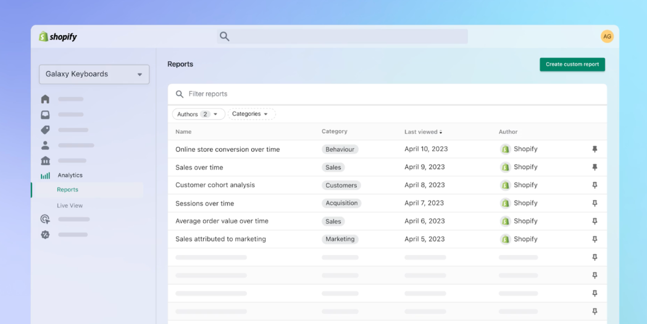Open the Products tag icon in sidebar
The height and width of the screenshot is (324, 647).
click(x=46, y=130)
